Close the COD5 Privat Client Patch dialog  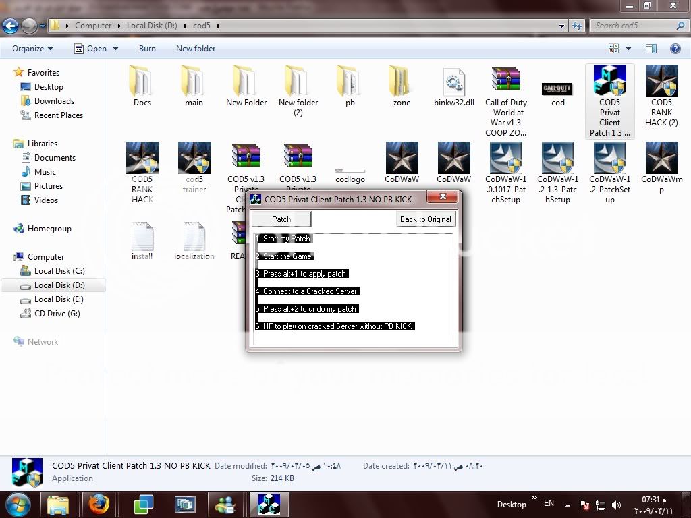point(443,196)
